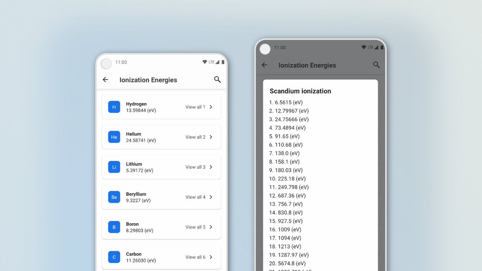Select the Boron element name

133,224
